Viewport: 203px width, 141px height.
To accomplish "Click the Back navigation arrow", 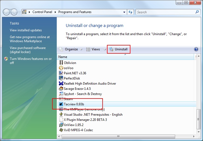I will 6,12.
